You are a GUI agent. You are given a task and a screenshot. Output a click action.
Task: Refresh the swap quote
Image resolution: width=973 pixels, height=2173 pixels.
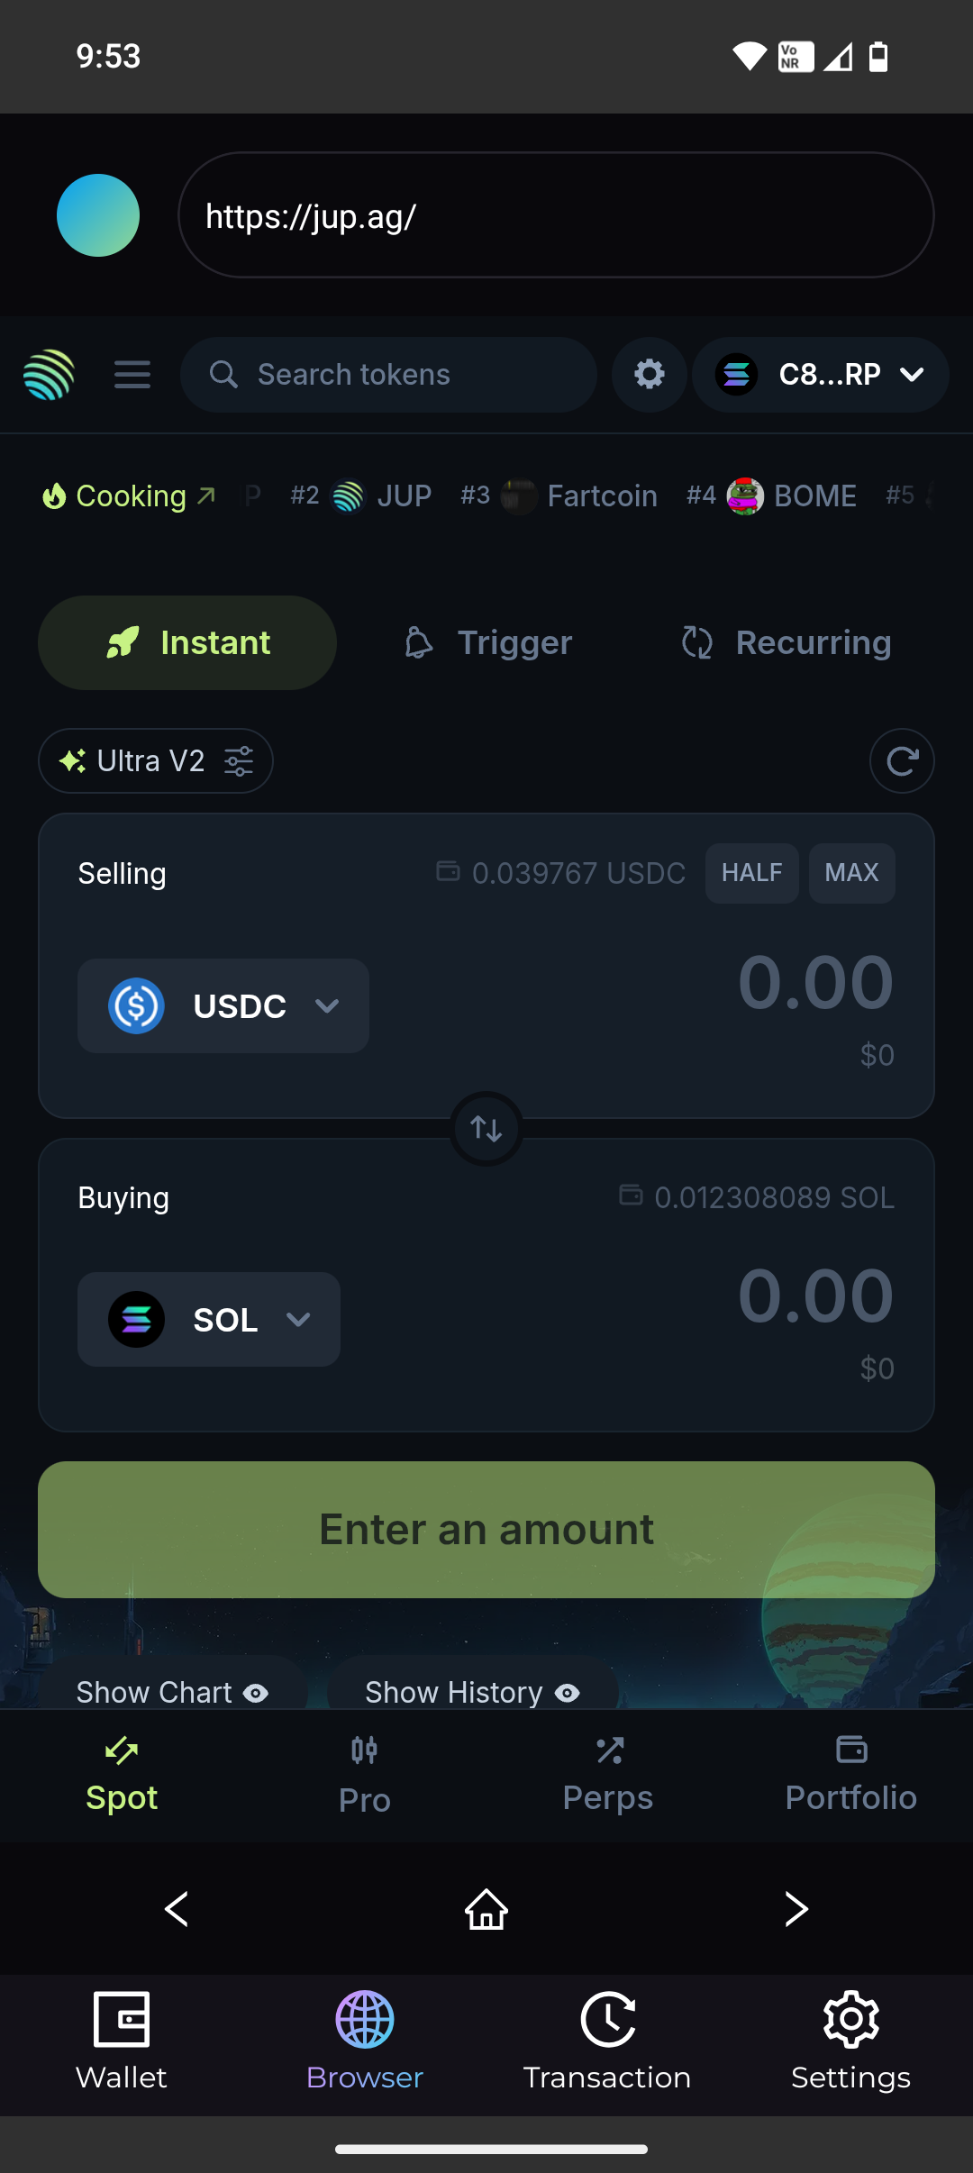(x=901, y=761)
